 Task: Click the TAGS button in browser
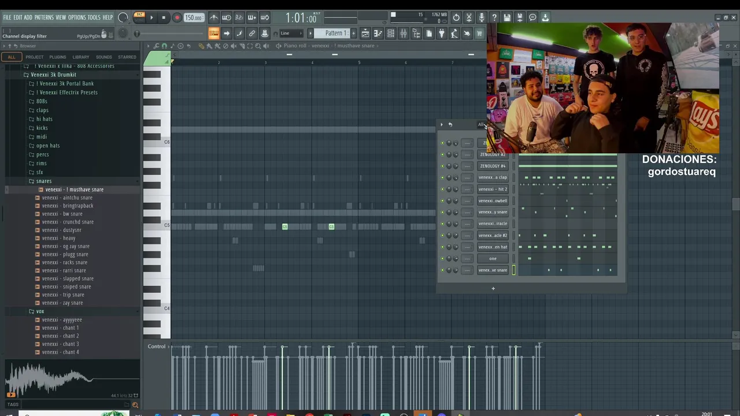[13, 404]
